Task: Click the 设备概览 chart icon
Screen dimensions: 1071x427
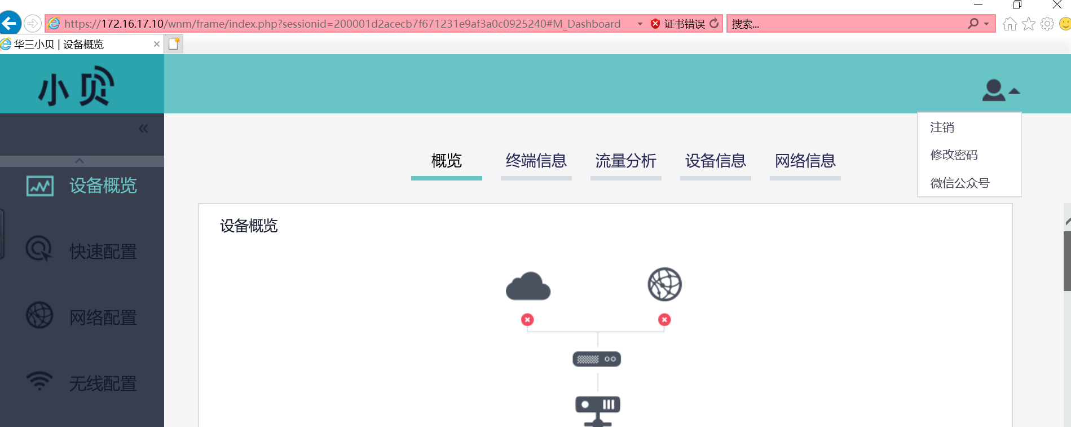Action: (40, 186)
